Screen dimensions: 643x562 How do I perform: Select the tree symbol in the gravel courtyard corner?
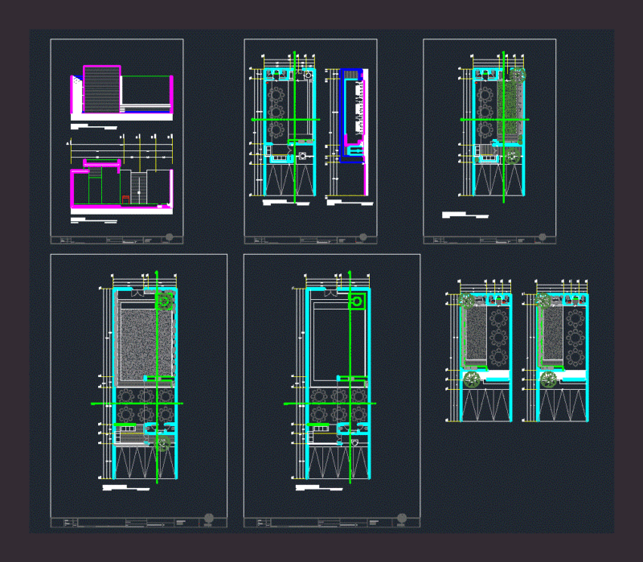click(165, 302)
